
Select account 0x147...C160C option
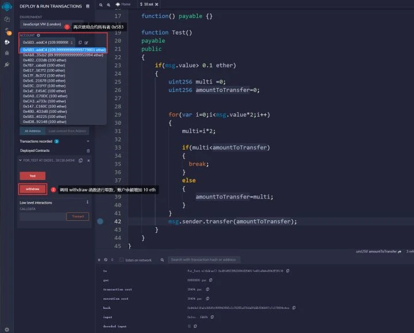tap(63, 106)
